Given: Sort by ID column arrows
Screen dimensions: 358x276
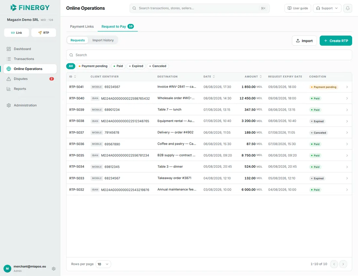Looking at the screenshot, I should (75, 77).
